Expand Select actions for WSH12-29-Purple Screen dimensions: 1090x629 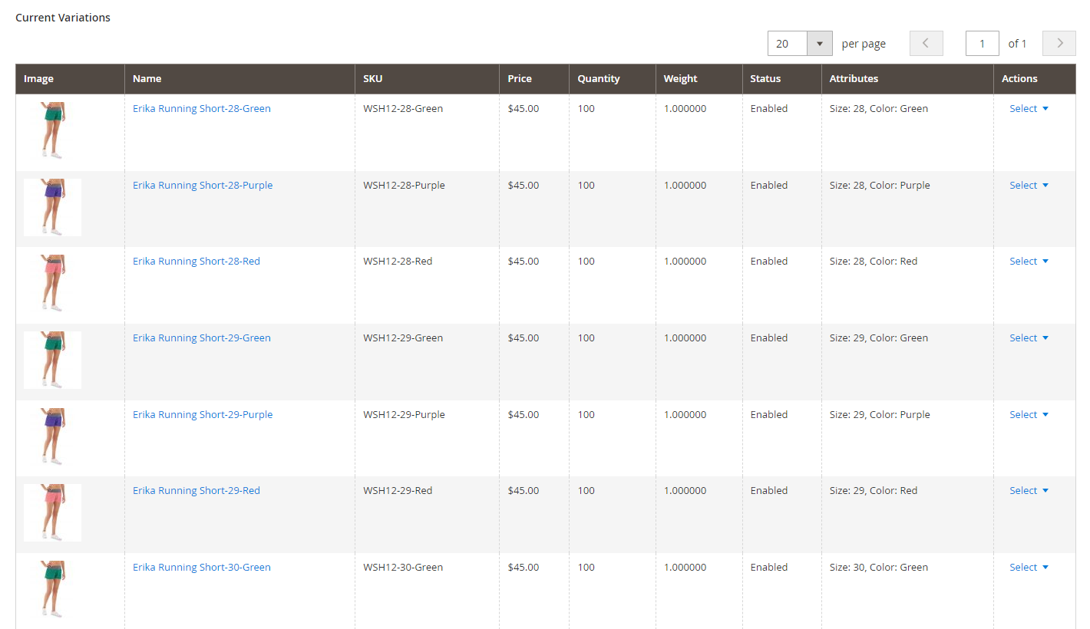(x=1029, y=415)
